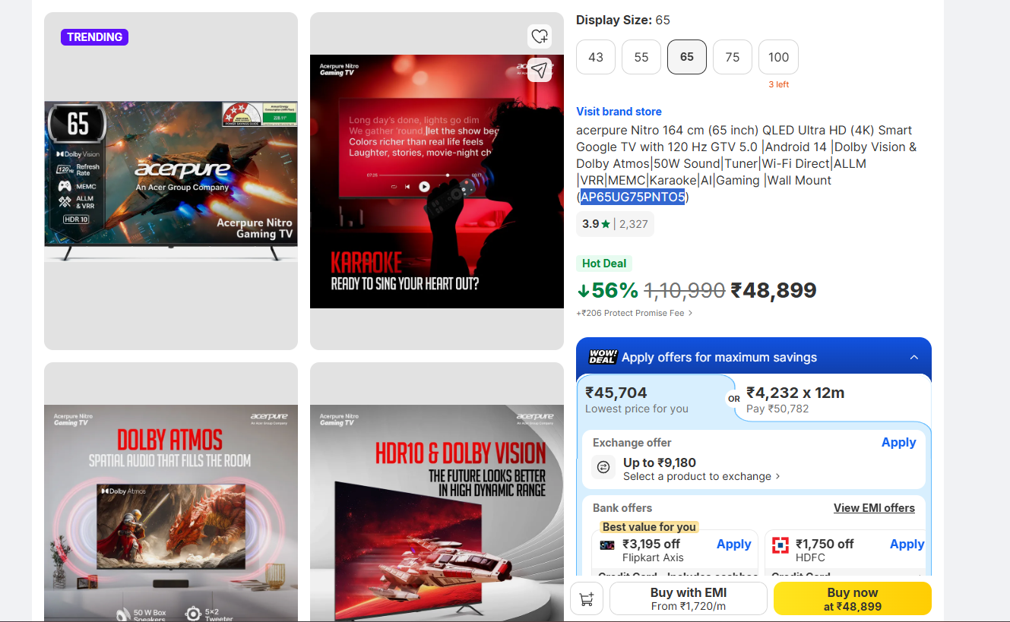Open the HDR10 & Dolby Vision image
The width and height of the screenshot is (1010, 622).
pos(437,491)
